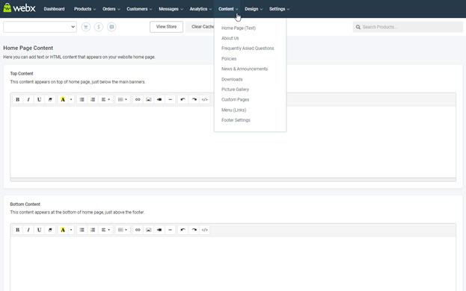Toggle italic in Bottom Content editor
Viewport: 466px width, 291px height.
click(x=28, y=230)
